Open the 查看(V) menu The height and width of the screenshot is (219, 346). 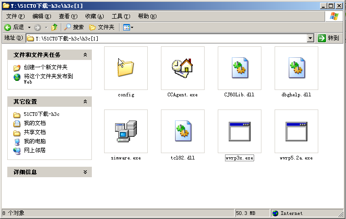click(68, 16)
